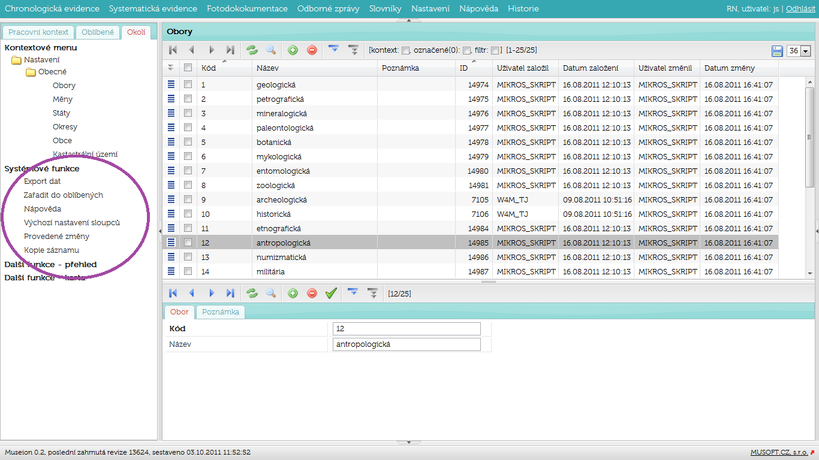This screenshot has height=460, width=819.
Task: Refresh detail with lower green arrows icon
Action: (252, 293)
